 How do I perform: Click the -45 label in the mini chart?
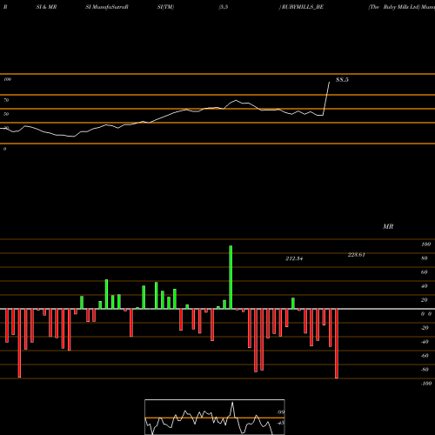click(280, 423)
